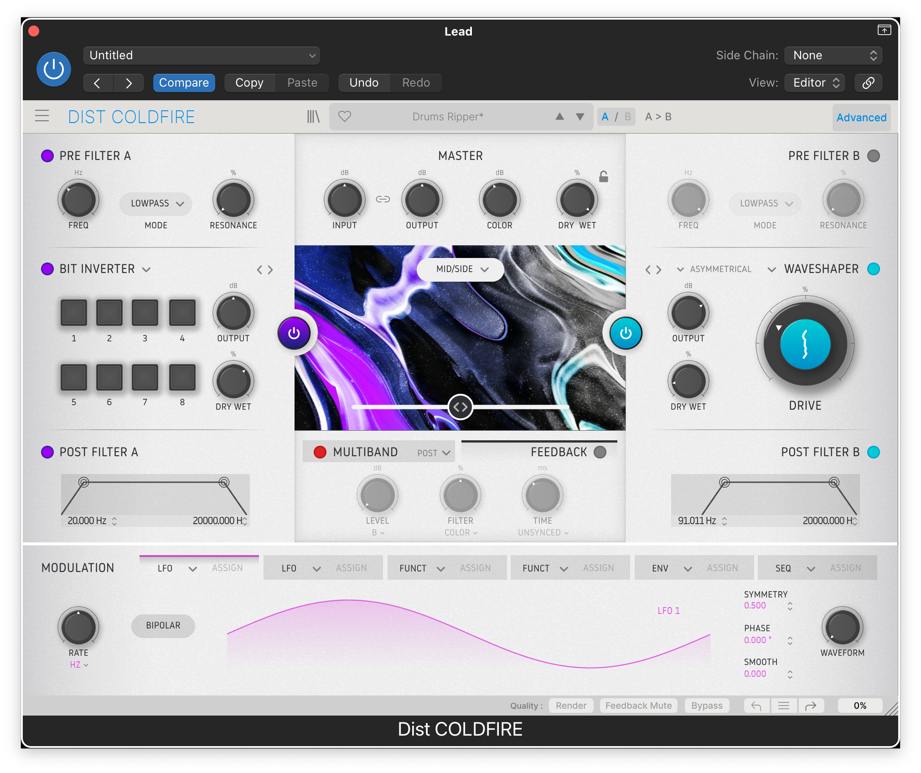Click the master COLOR knob
921x773 pixels.
(x=500, y=199)
